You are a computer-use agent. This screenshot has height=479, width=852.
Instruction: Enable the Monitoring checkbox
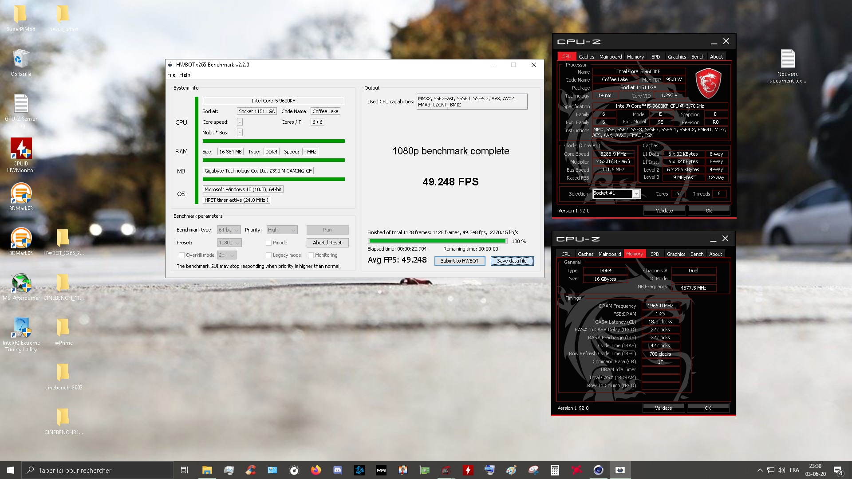311,255
